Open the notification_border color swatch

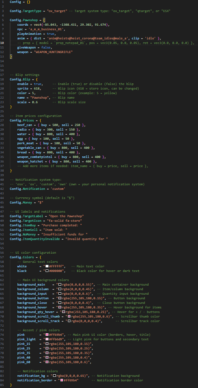pos(62,380)
